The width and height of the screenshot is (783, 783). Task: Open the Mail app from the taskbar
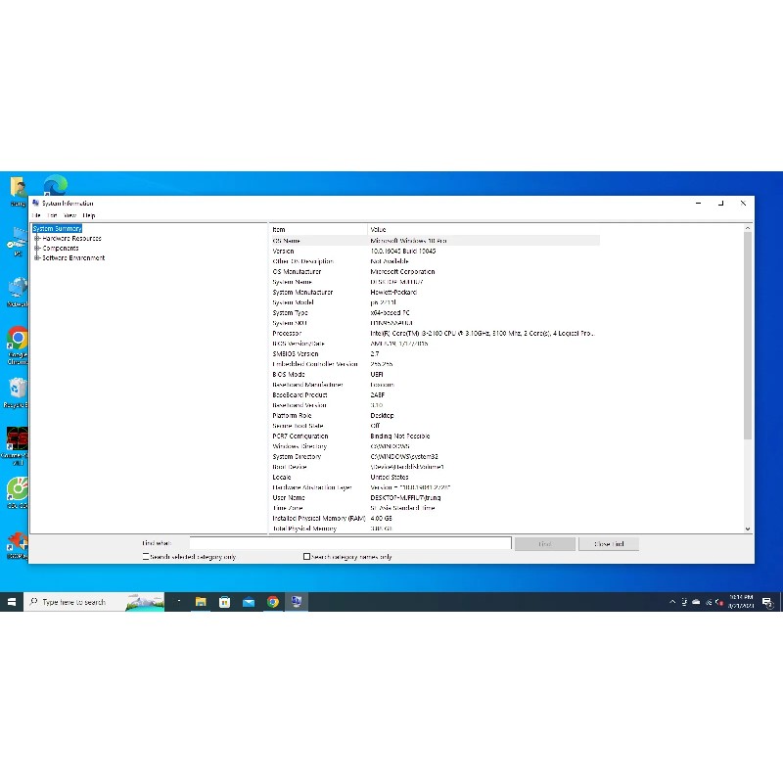tap(249, 602)
